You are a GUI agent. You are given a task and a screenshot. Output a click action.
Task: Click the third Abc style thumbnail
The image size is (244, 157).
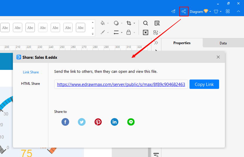[30, 27]
